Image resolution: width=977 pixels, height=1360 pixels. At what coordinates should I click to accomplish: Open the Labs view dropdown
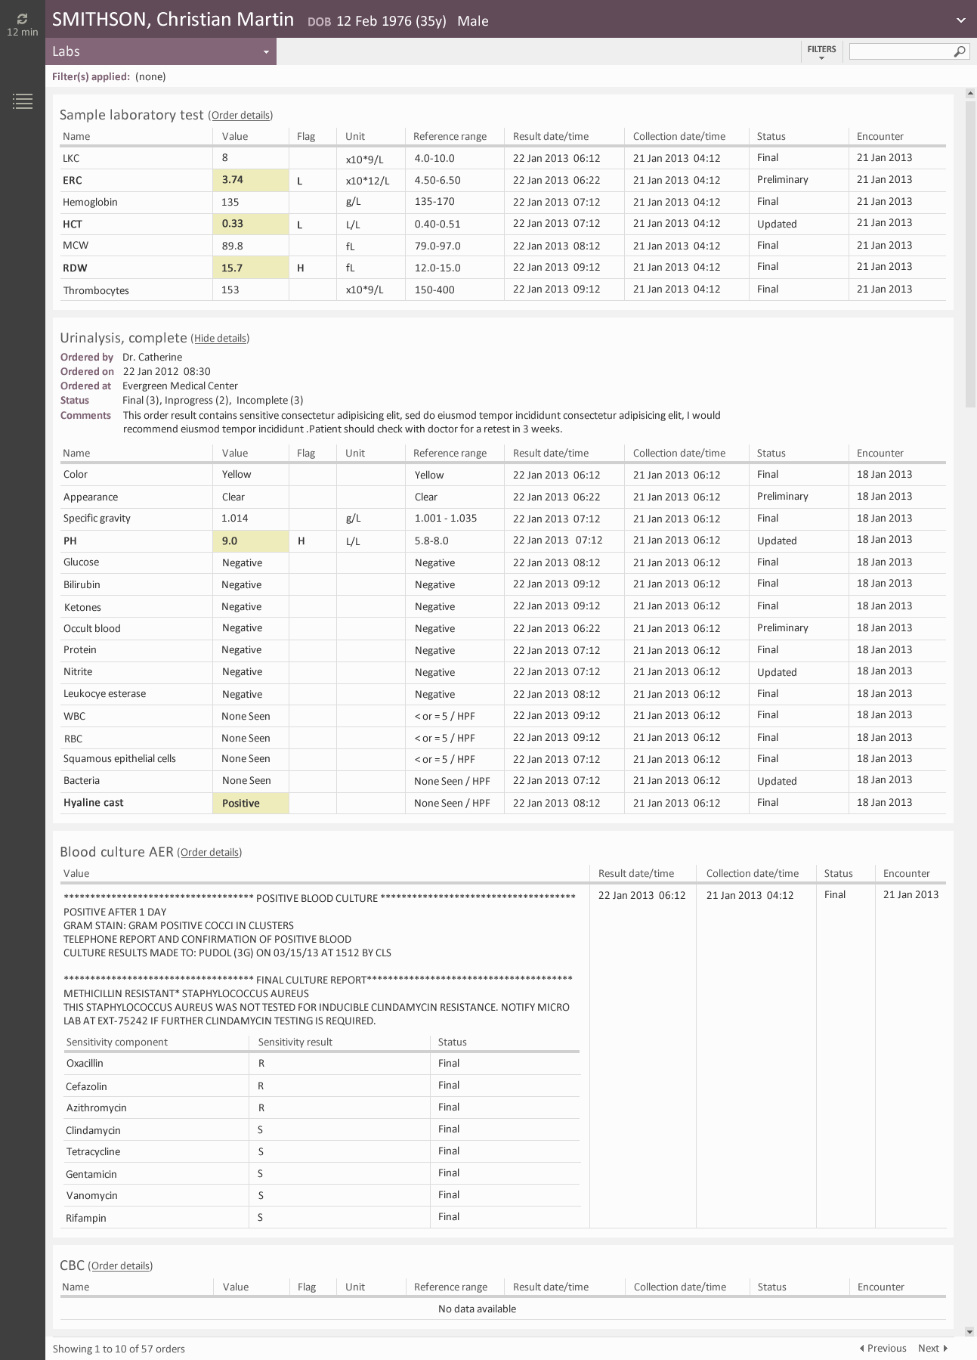[161, 51]
